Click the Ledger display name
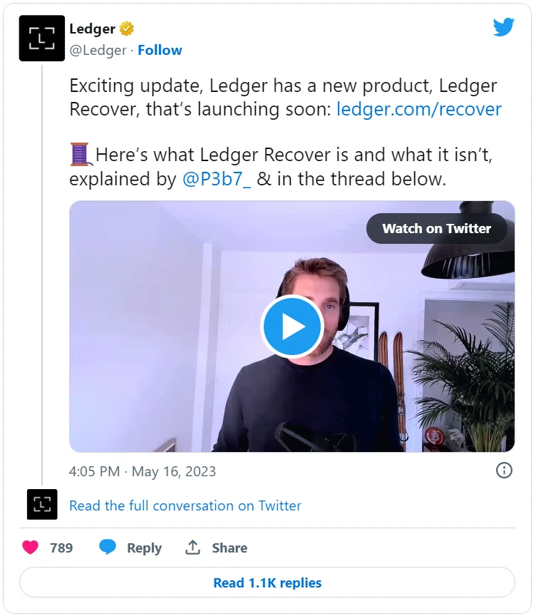The height and width of the screenshot is (616, 536). (x=92, y=29)
